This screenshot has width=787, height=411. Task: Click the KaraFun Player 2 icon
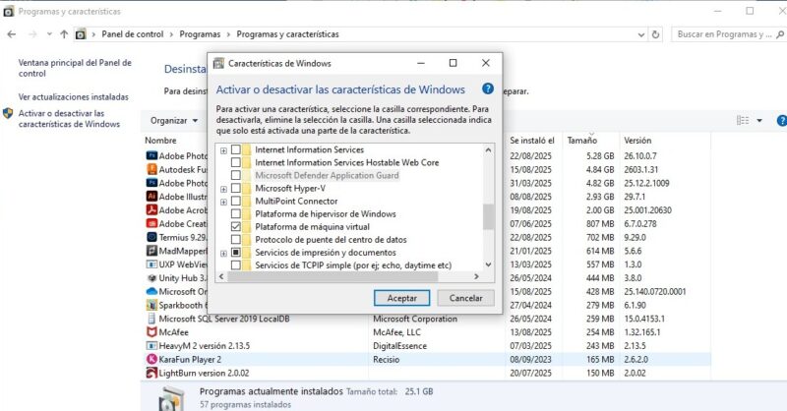(x=151, y=359)
